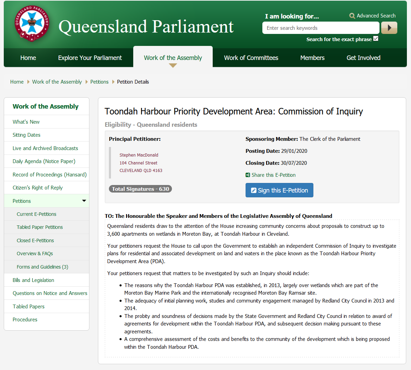
Task: Open the Get Involved tab
Action: 363,58
